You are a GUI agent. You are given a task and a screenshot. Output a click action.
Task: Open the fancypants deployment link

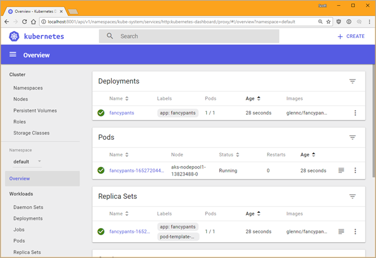point(122,113)
